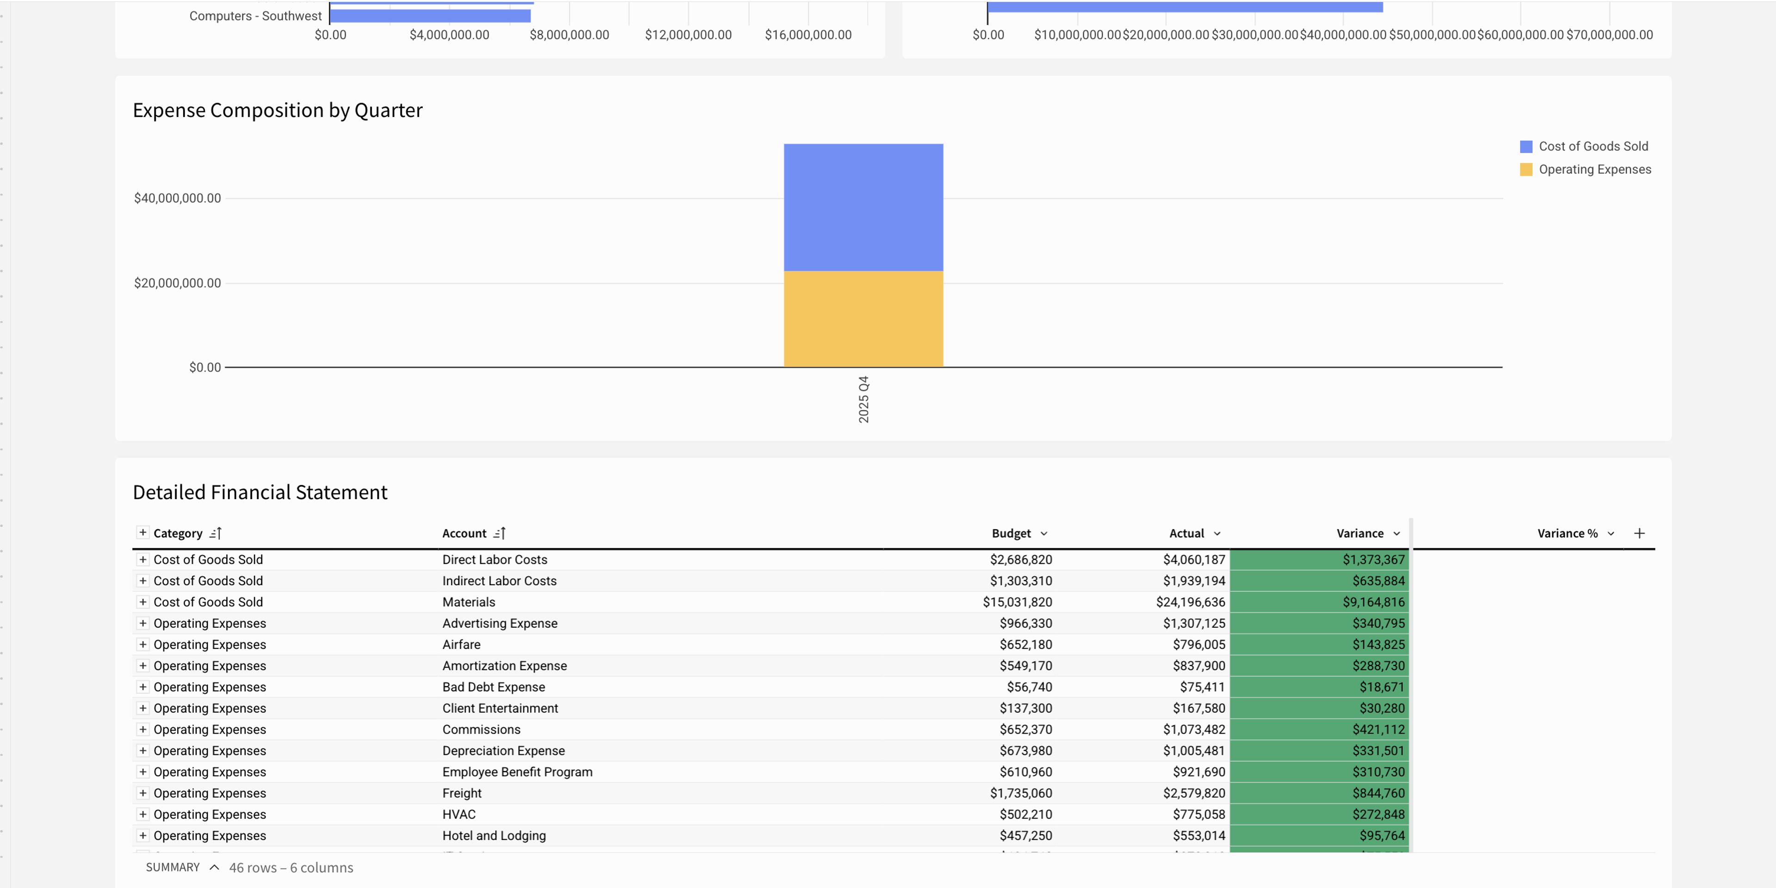
Task: Click the Variance column header label
Action: 1360,533
